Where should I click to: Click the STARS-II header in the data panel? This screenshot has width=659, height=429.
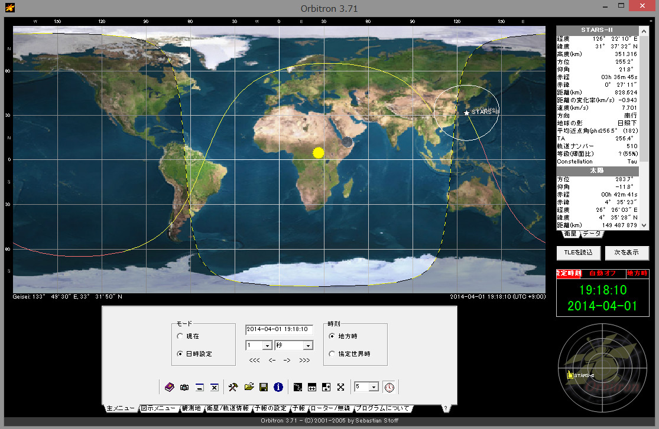(x=597, y=30)
